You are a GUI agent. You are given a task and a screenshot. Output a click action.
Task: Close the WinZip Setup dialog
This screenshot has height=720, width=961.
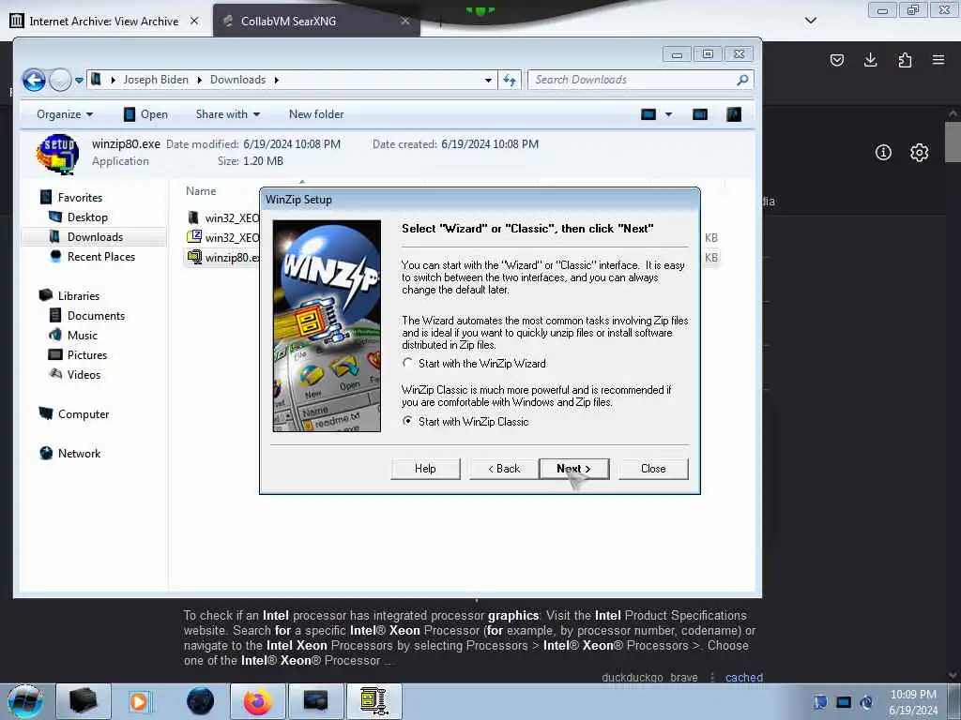[x=653, y=469]
